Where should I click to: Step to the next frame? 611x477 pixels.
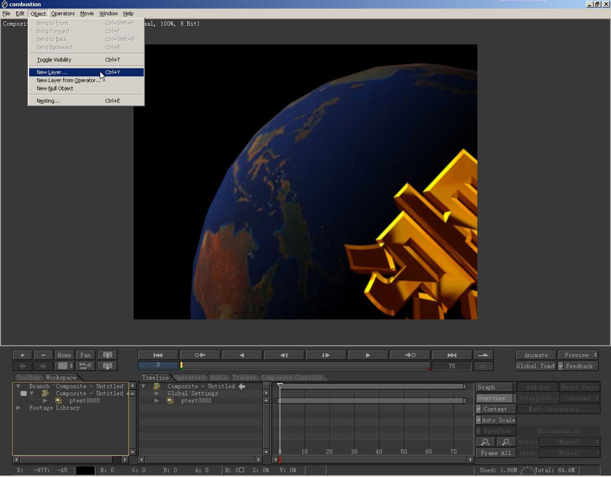click(x=326, y=355)
